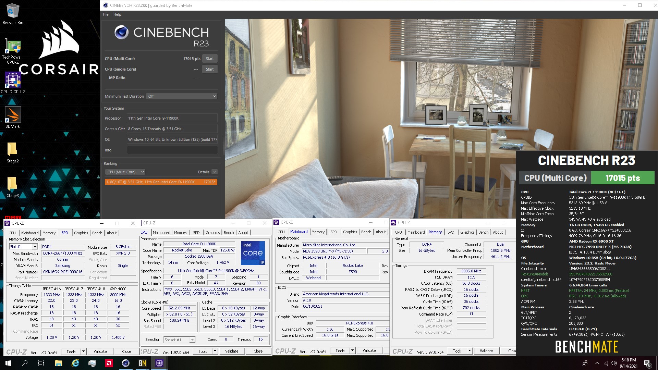The width and height of the screenshot is (658, 370).
Task: Switch to Mainboard tab in Processor window
Action: click(161, 233)
